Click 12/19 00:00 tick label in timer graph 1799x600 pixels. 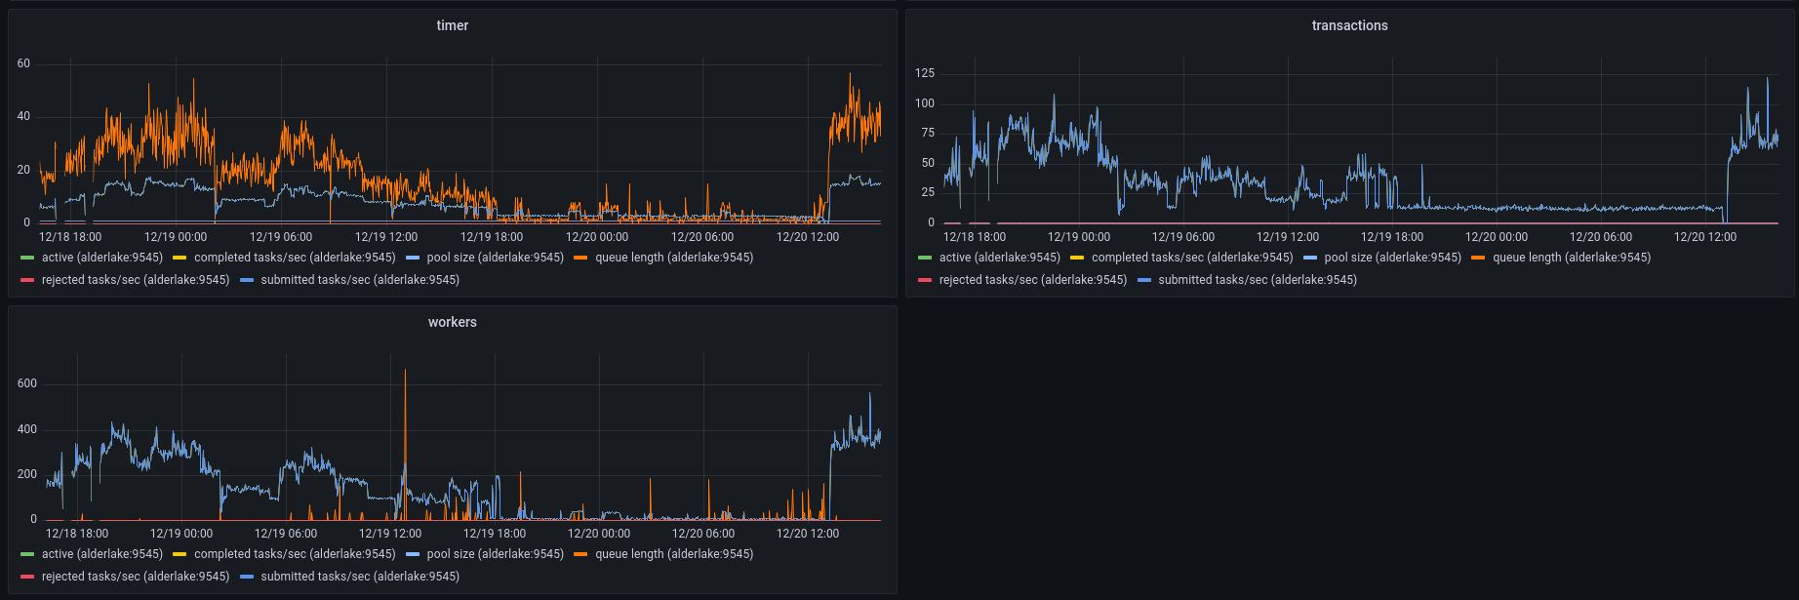tap(176, 237)
